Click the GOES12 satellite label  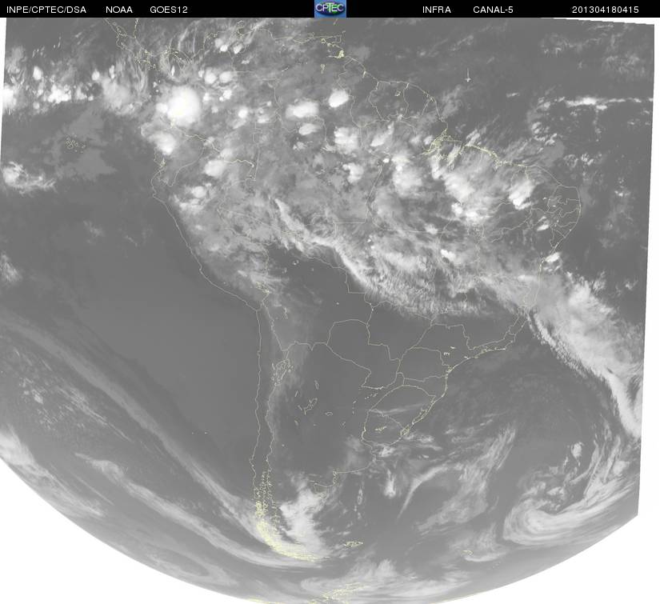coord(169,10)
